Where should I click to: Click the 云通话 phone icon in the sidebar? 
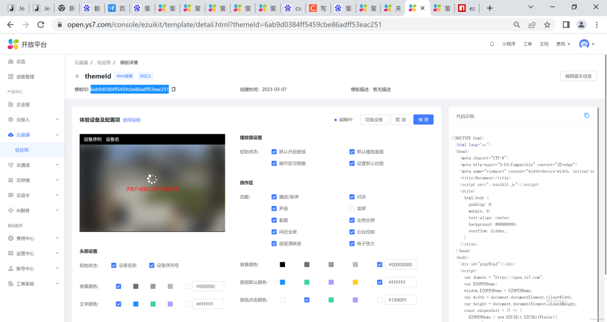[11, 165]
